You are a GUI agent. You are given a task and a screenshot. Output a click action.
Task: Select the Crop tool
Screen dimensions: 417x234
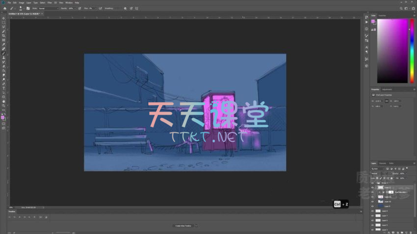click(x=3, y=36)
